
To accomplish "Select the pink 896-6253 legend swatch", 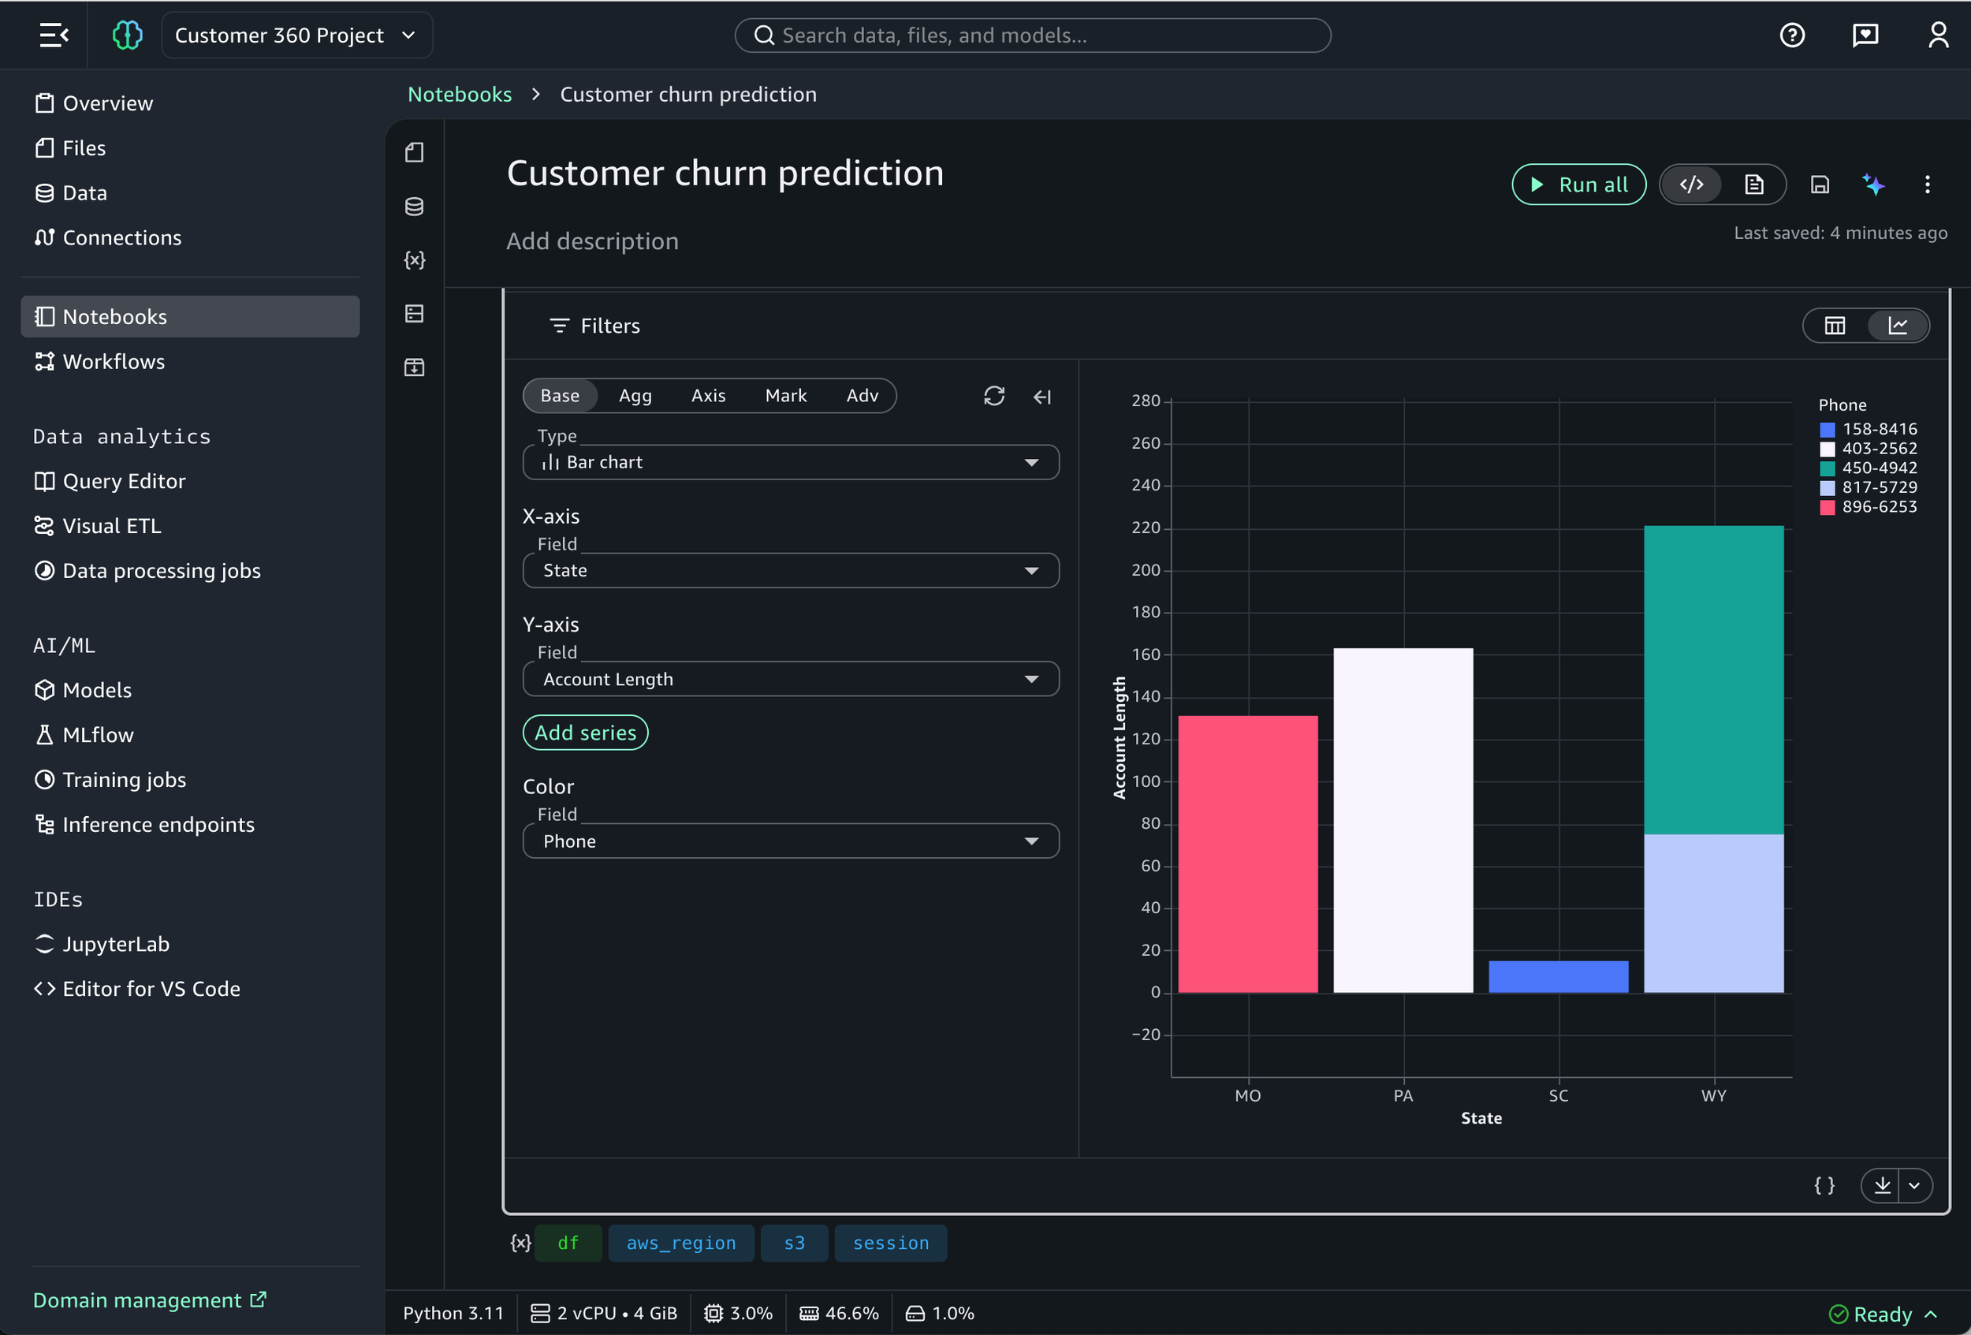I will pyautogui.click(x=1828, y=507).
